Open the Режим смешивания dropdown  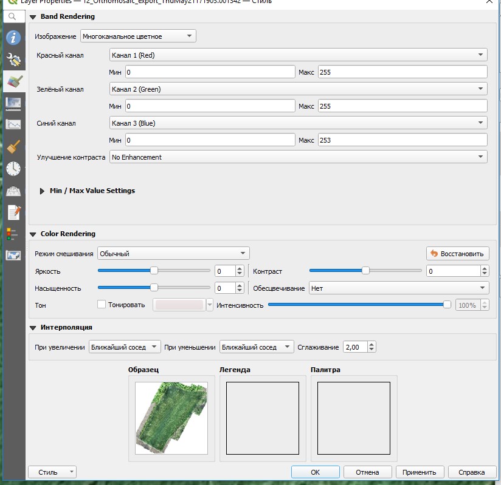(x=173, y=254)
